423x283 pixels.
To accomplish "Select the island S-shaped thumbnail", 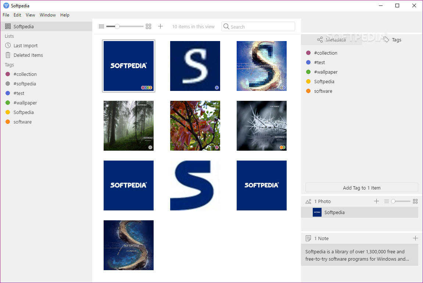I will (129, 245).
